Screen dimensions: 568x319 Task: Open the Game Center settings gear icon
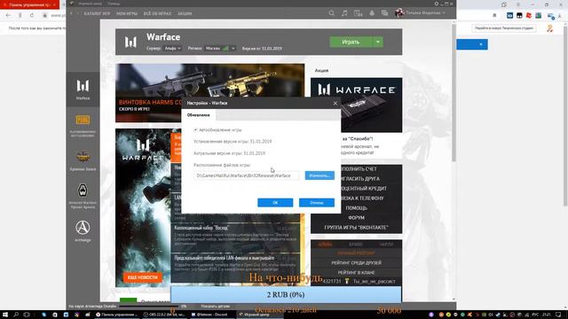[x=437, y=4]
